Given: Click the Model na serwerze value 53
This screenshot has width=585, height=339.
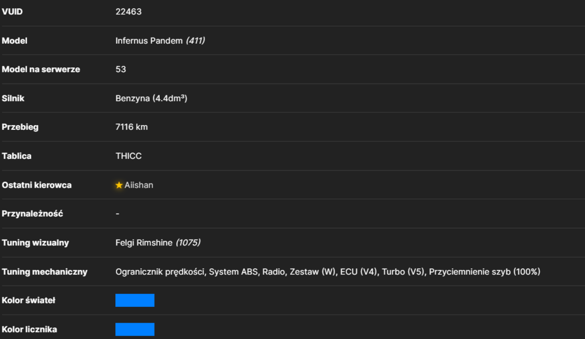Looking at the screenshot, I should (x=121, y=70).
